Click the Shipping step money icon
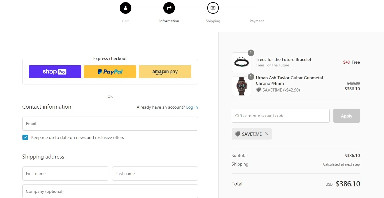The width and height of the screenshot is (384, 198). tap(213, 8)
